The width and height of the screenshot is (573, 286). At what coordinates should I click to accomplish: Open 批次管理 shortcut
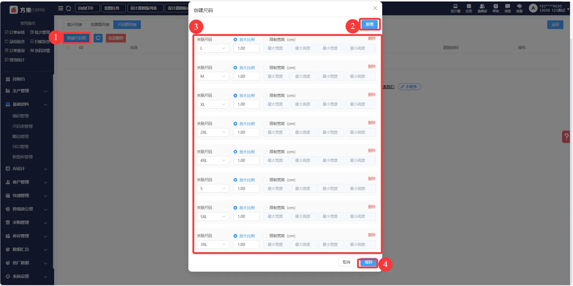40,32
